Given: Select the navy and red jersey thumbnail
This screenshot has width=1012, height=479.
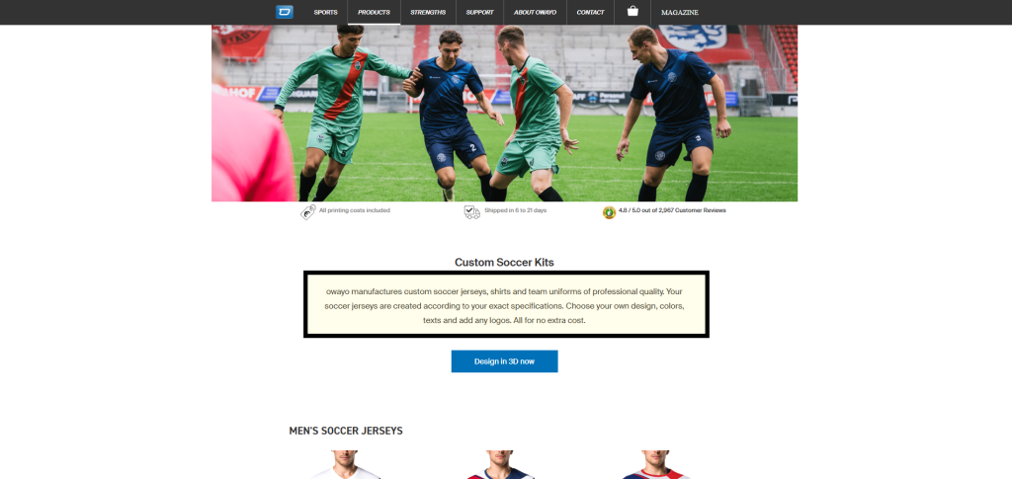Looking at the screenshot, I should pos(501,464).
